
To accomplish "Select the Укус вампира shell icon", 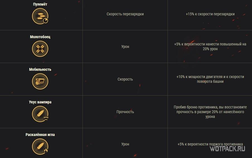I will tap(40, 114).
